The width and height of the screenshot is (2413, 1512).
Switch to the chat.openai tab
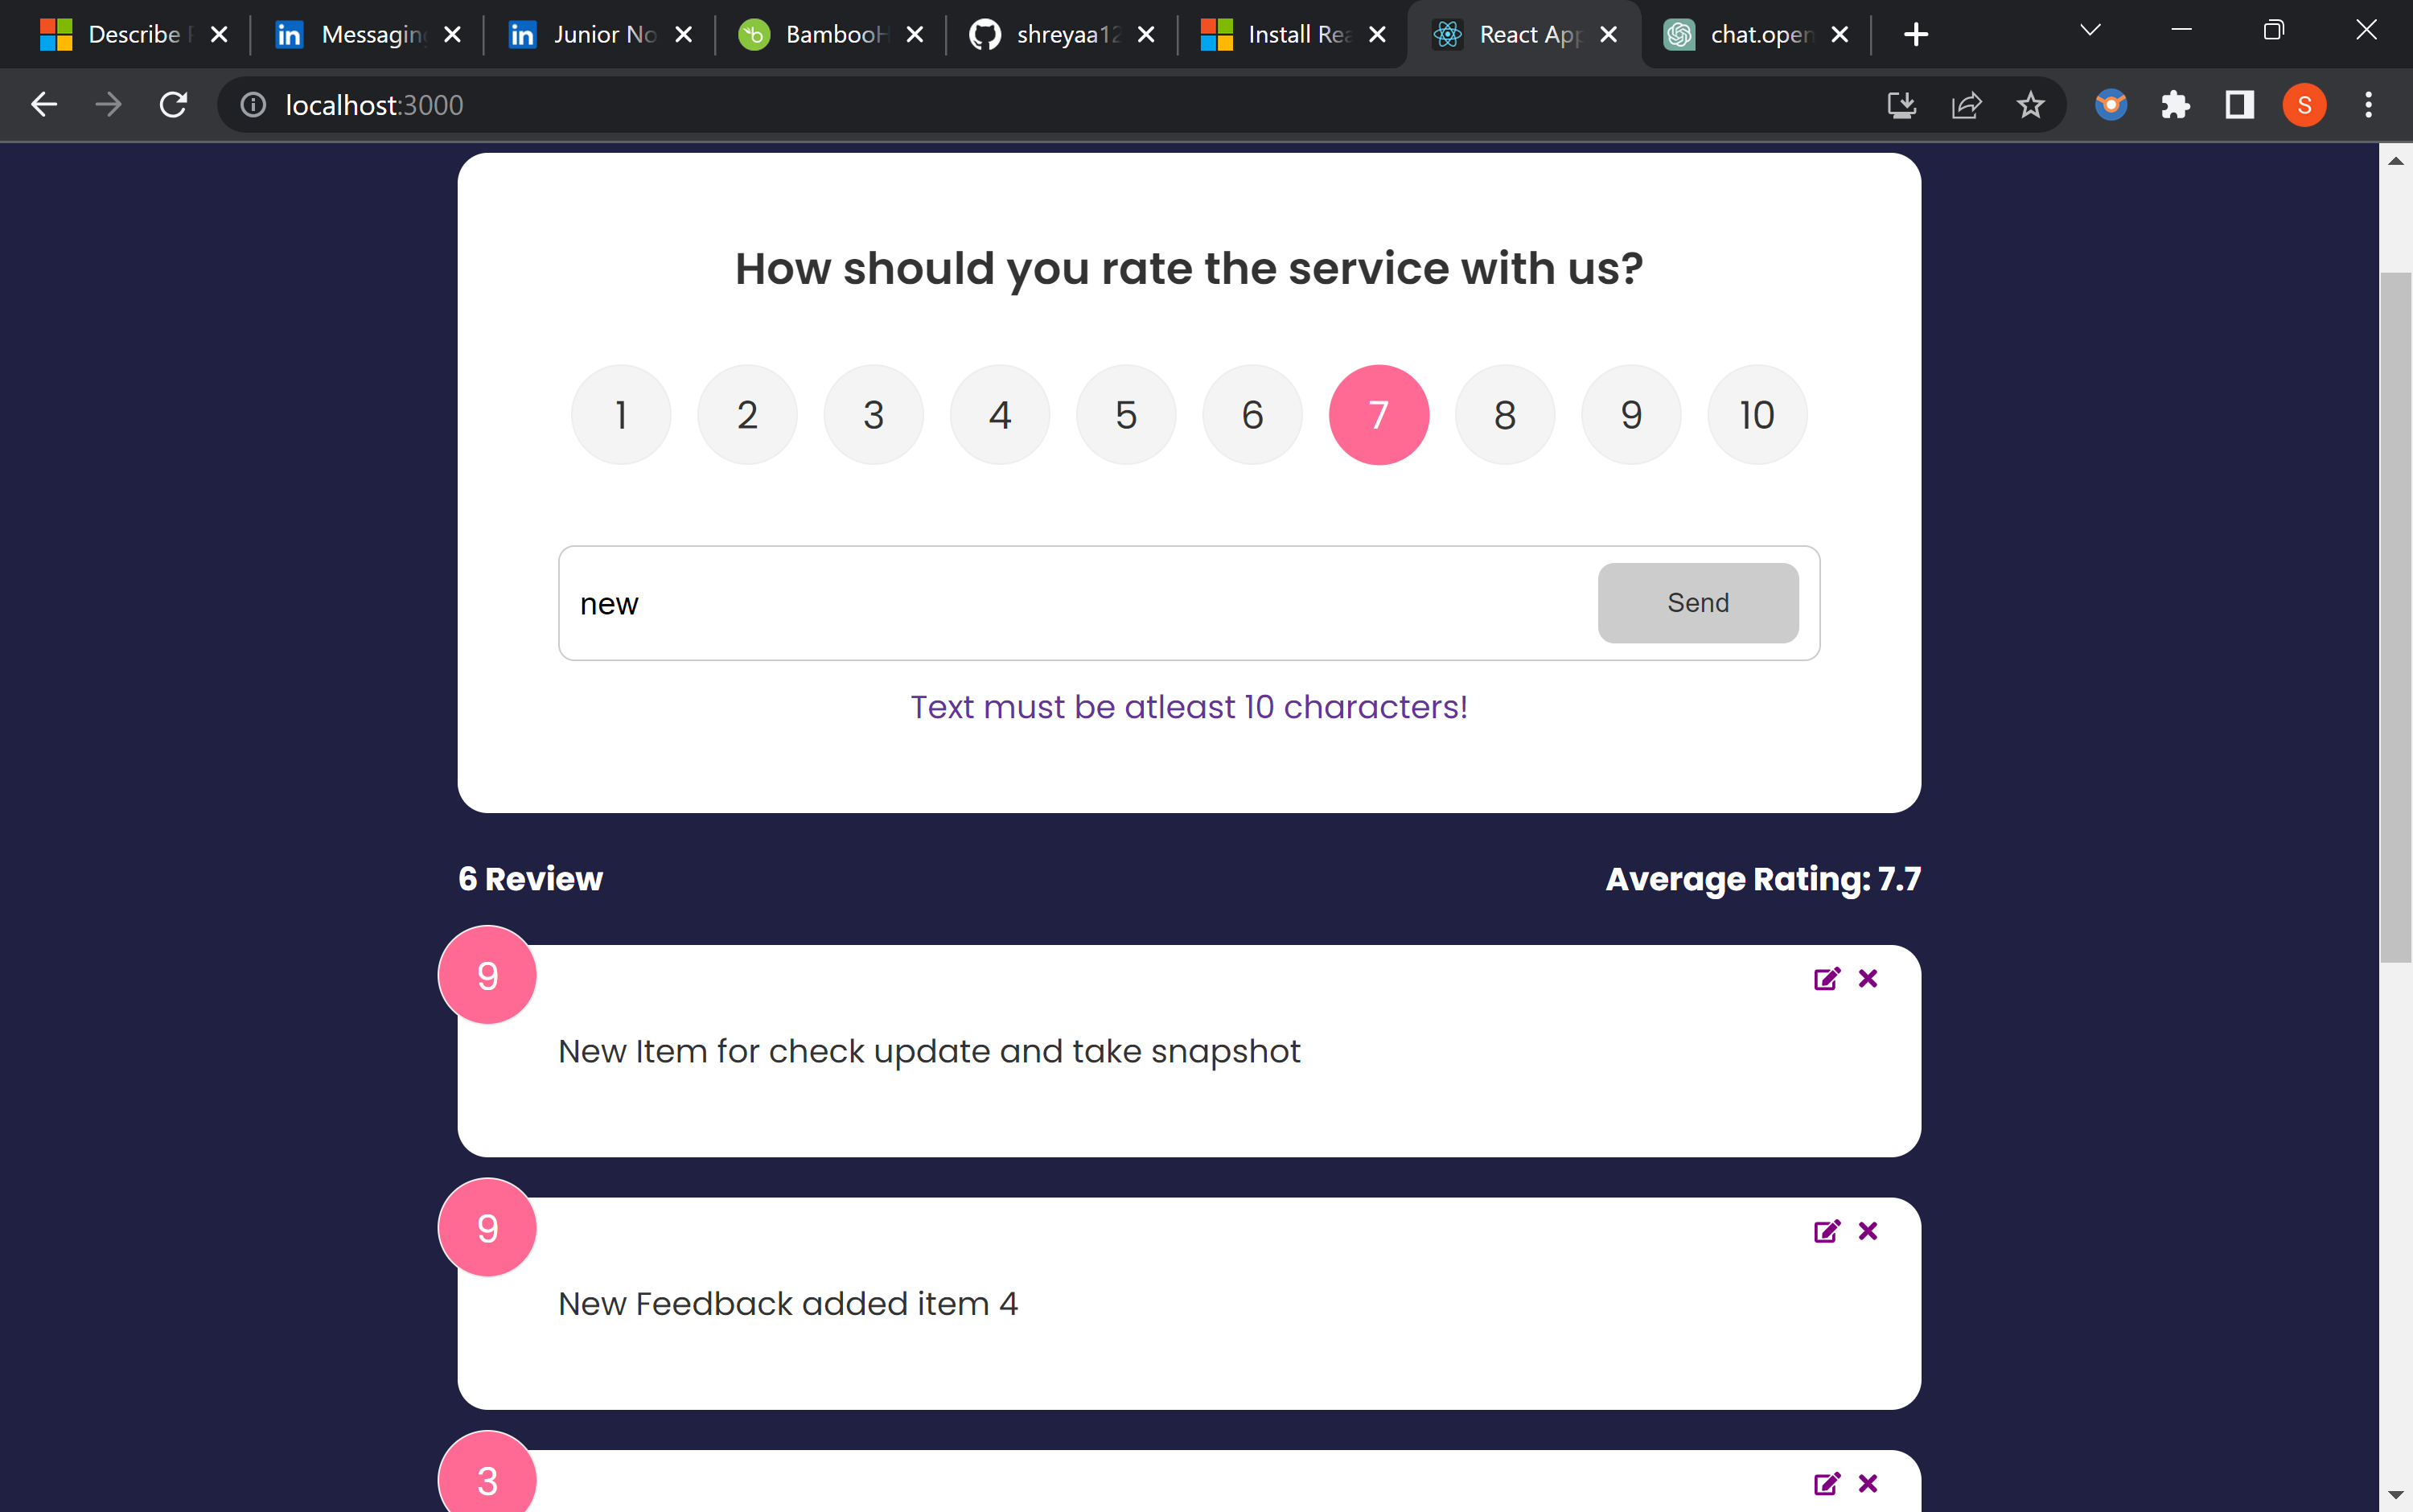click(1757, 33)
